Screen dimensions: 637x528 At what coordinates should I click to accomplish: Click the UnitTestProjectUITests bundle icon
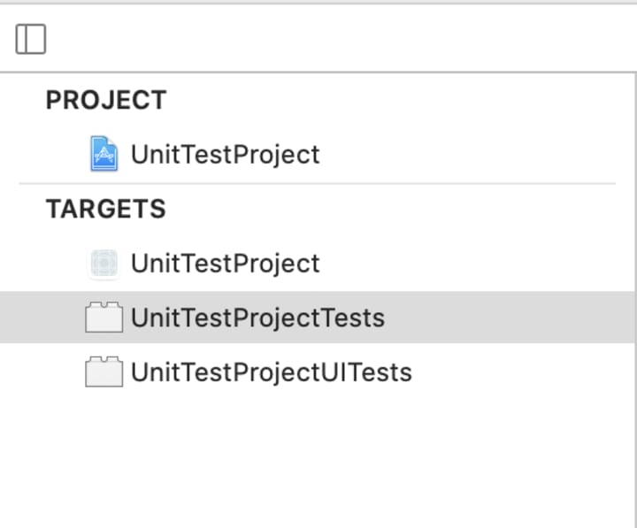[104, 372]
